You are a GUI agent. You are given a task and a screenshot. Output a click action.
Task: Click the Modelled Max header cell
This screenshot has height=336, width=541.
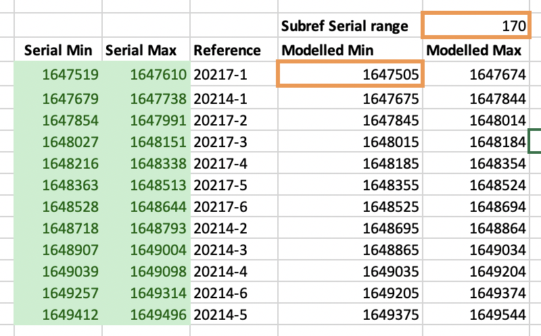[474, 50]
